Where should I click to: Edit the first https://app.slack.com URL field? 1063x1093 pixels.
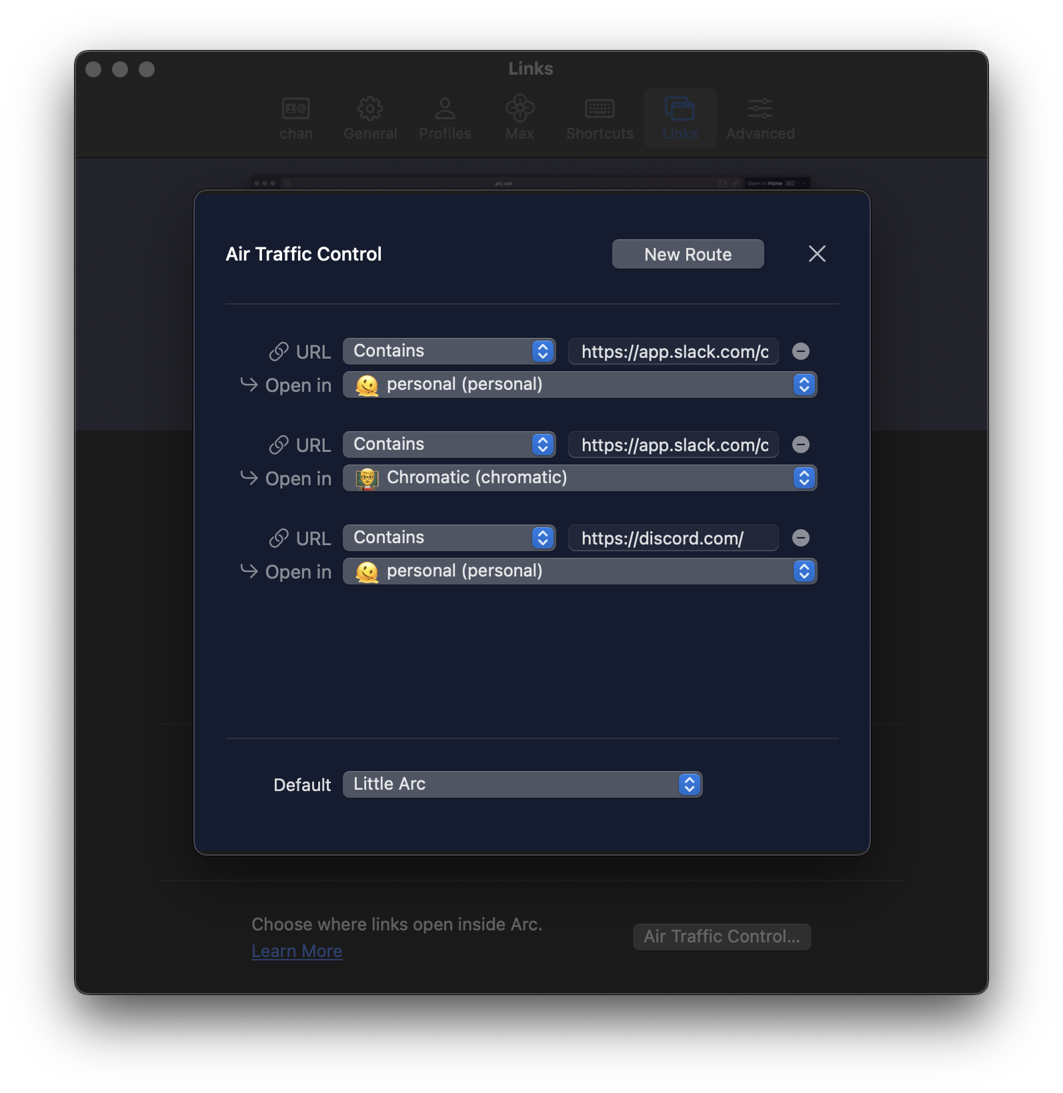pos(674,351)
